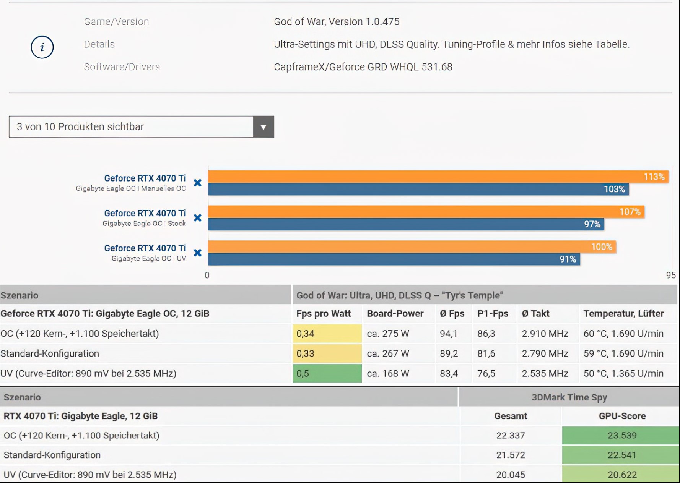Click the 'Ø Fps' column header

[452, 314]
